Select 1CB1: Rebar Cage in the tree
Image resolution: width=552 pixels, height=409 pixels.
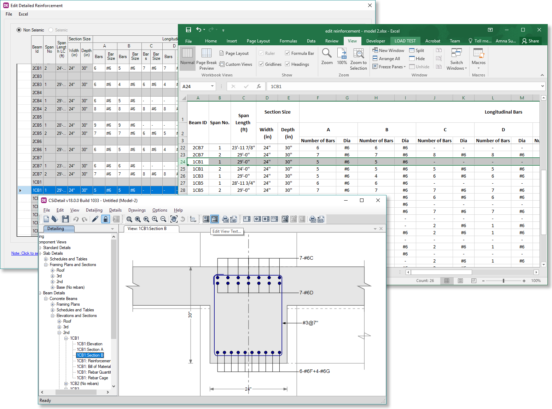[92, 378]
